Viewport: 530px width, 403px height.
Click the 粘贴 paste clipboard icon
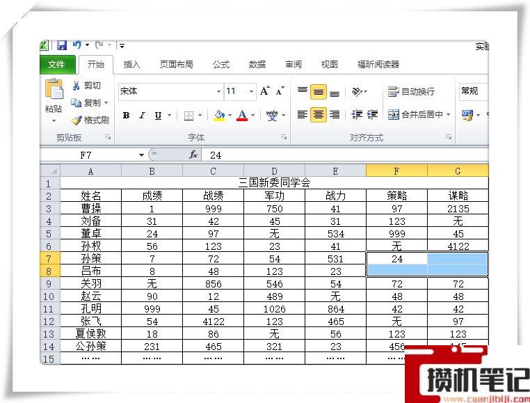point(54,90)
